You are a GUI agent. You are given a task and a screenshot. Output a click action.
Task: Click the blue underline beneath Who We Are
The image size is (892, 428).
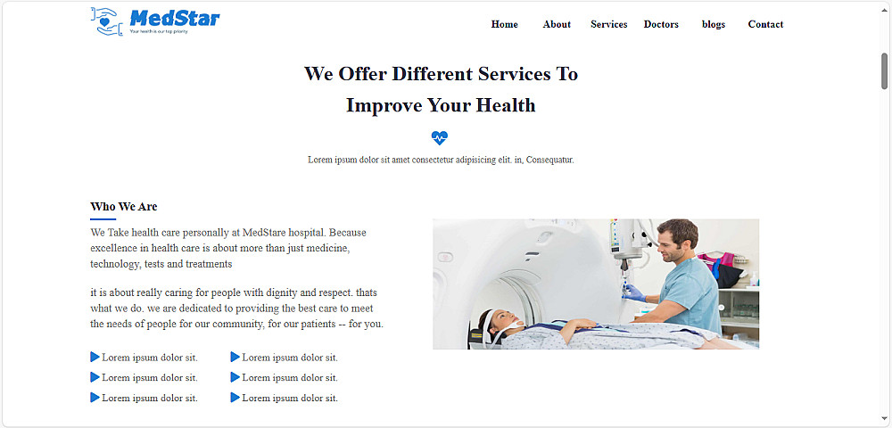[103, 218]
